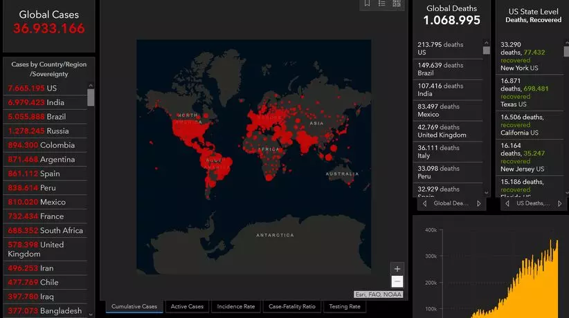The width and height of the screenshot is (569, 318).
Task: Select the Case-Fatality Ratio tab
Action: pos(291,306)
